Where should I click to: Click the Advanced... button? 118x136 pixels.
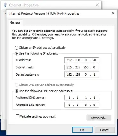[99, 118]
